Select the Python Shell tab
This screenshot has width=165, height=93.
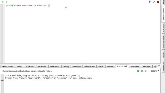tap(122, 66)
